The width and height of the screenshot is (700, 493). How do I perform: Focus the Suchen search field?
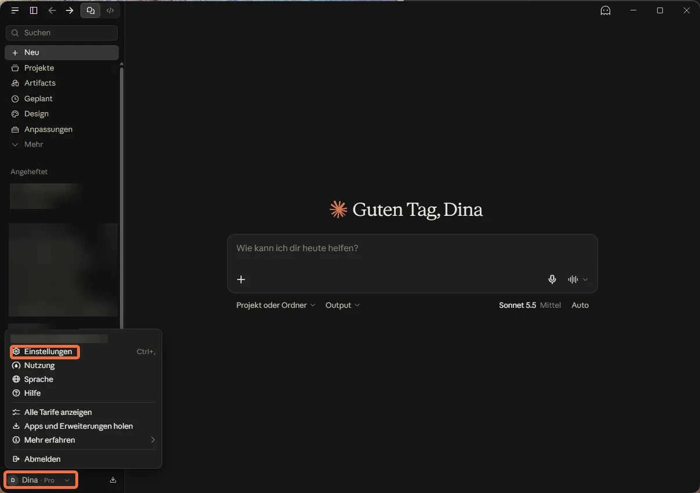tap(61, 33)
